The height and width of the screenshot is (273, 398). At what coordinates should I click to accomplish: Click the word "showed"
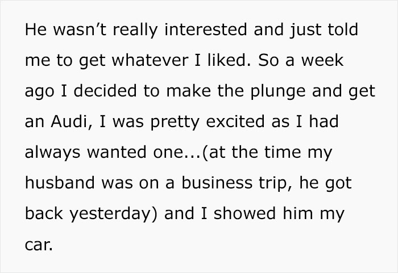pos(237,215)
